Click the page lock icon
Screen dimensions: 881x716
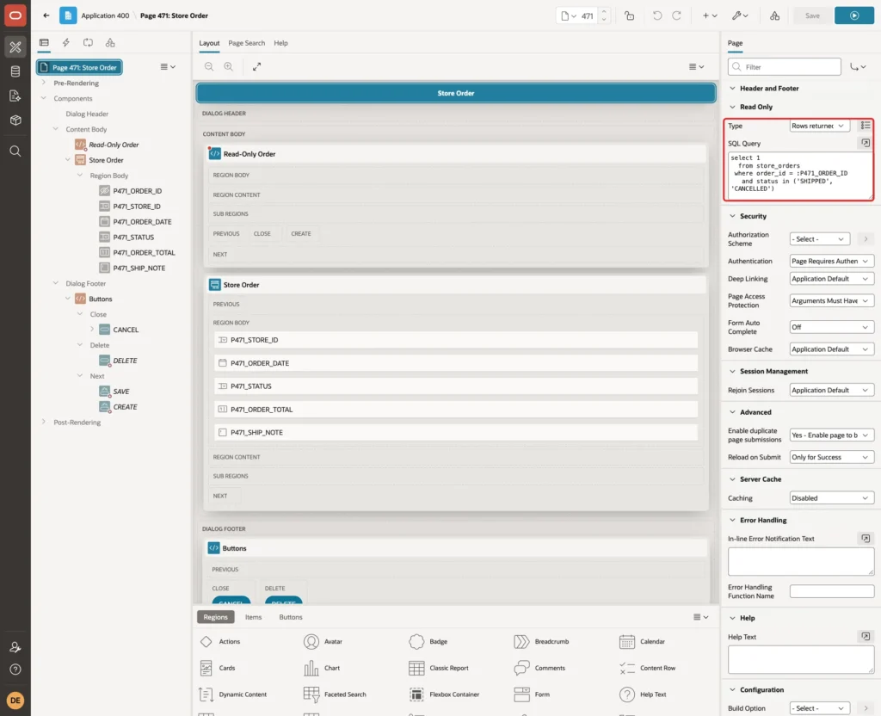tap(629, 15)
